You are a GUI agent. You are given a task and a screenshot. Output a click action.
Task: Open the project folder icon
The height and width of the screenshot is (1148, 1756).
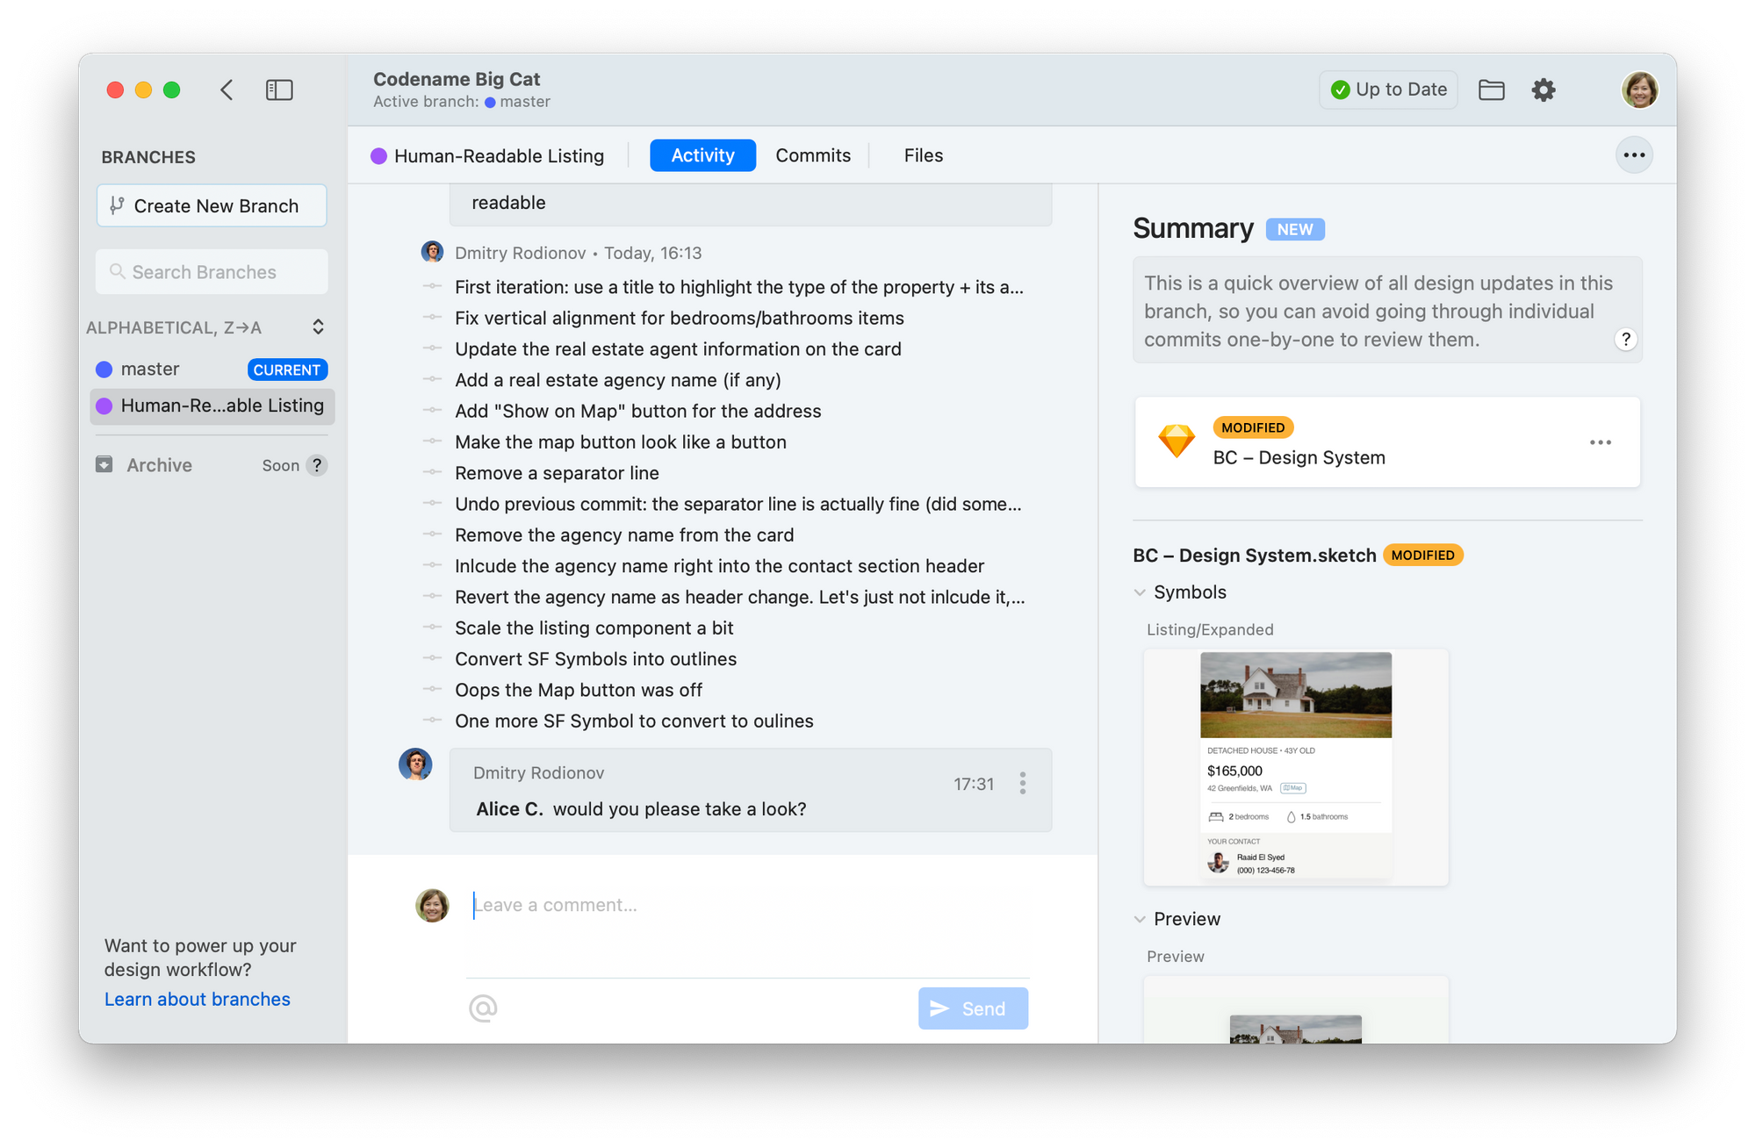(x=1491, y=90)
